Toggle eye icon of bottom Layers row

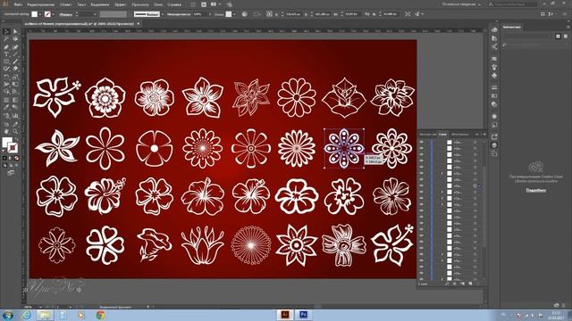click(422, 279)
